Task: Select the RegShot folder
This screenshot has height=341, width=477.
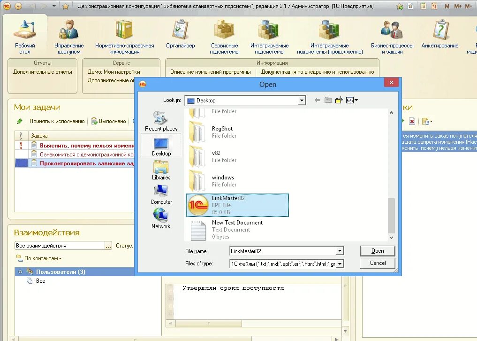Action: point(213,132)
